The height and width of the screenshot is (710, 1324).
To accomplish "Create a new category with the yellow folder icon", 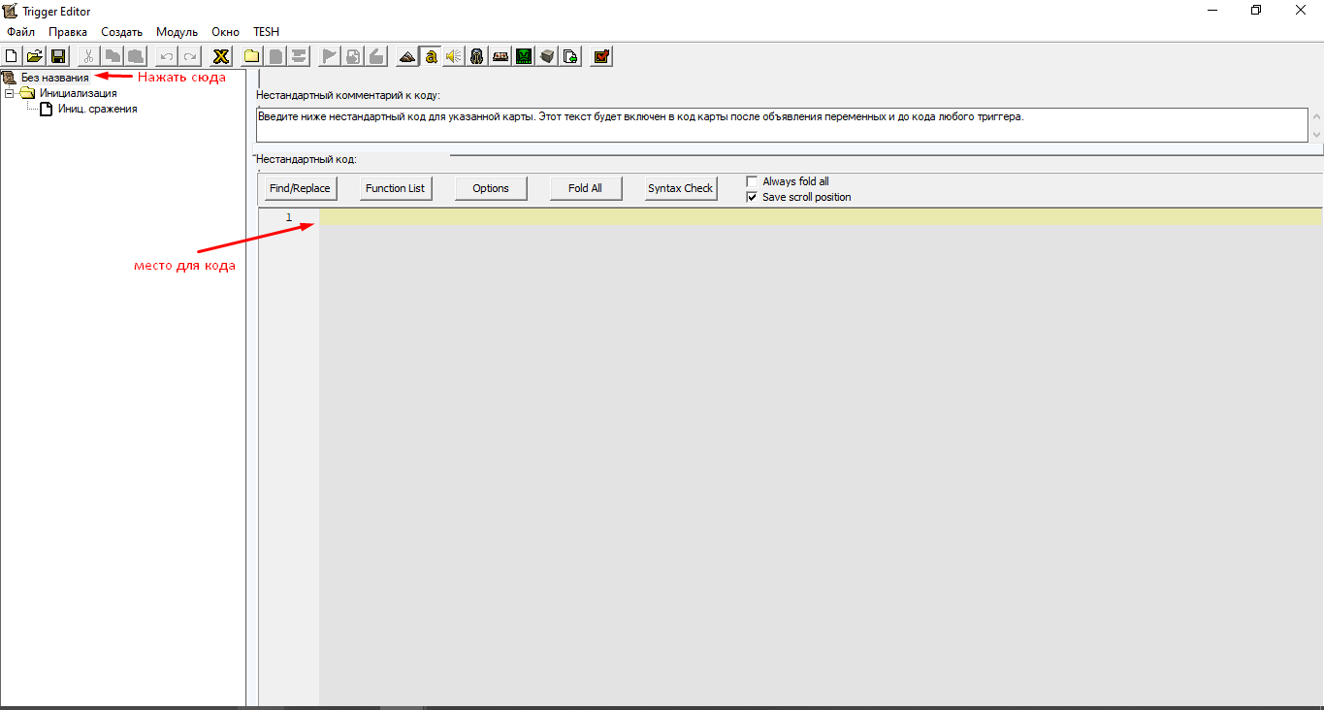I will coord(252,56).
